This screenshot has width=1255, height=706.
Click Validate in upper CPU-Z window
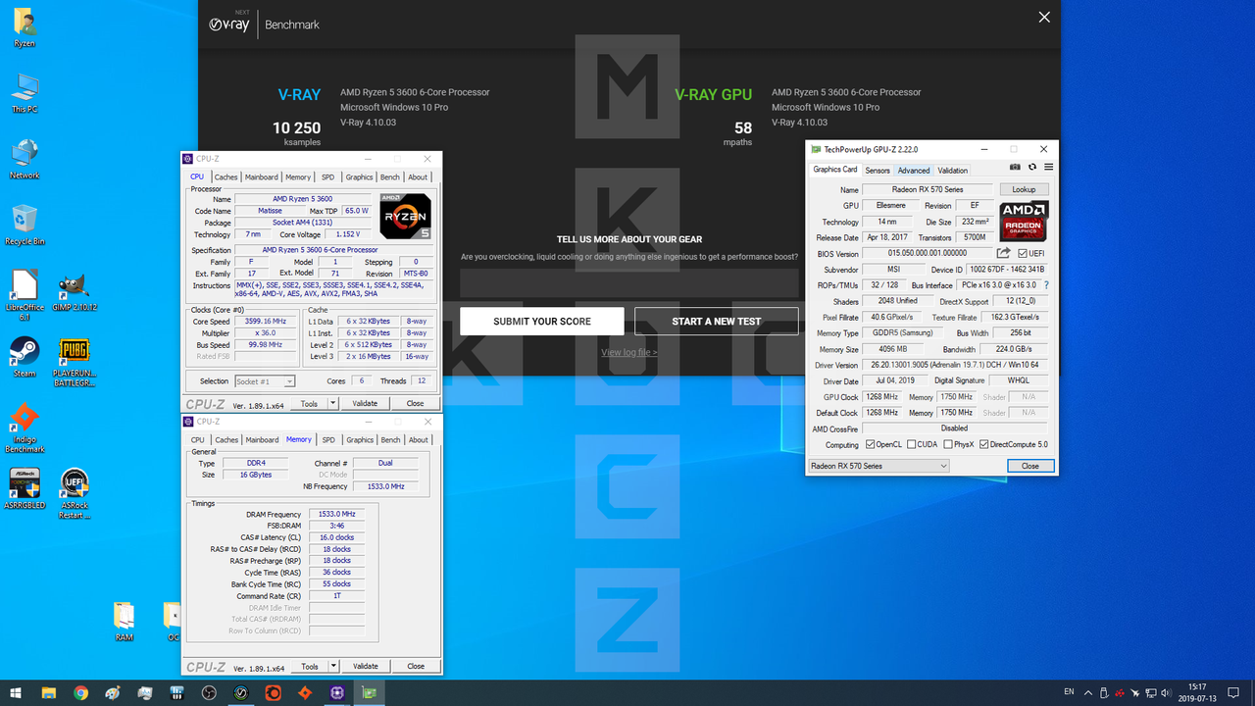pyautogui.click(x=365, y=403)
